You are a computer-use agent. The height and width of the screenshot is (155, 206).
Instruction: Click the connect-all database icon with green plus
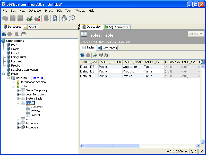click(29, 18)
